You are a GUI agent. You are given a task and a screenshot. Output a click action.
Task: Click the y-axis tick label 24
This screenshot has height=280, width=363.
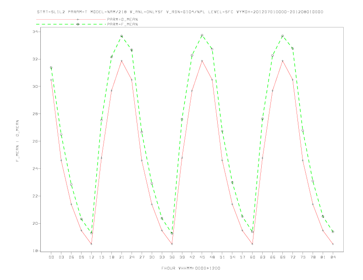point(35,169)
